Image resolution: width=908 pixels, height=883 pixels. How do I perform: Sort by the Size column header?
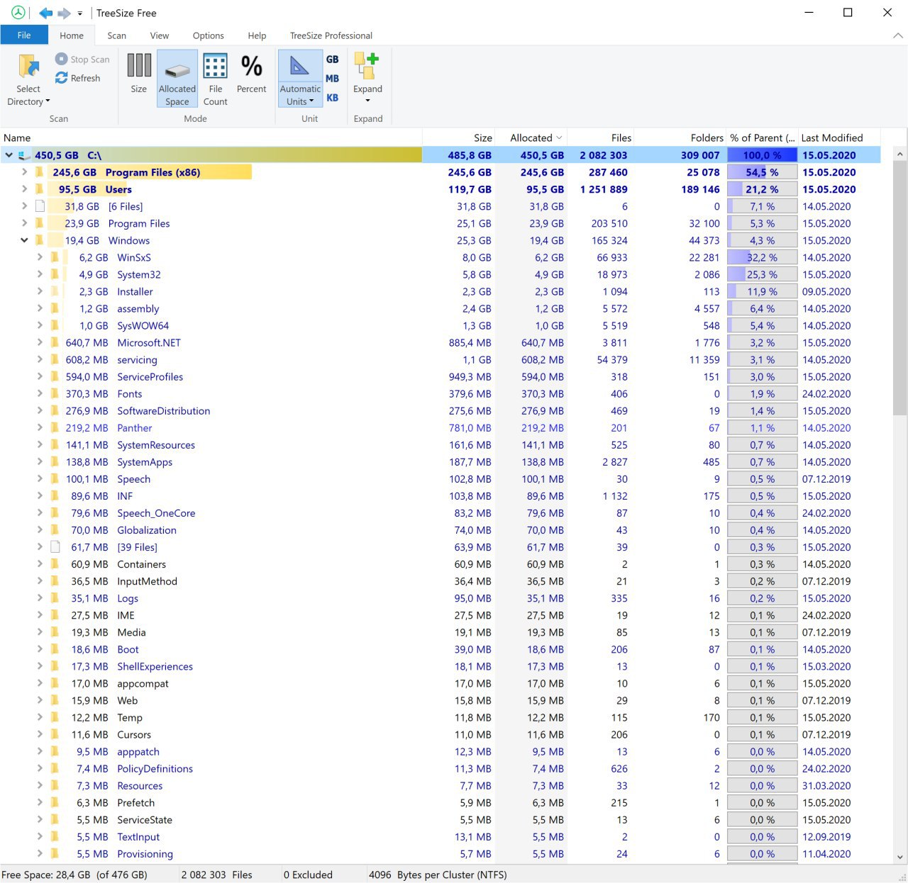click(x=458, y=137)
